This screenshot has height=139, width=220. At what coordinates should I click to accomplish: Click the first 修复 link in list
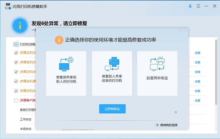coord(197,53)
